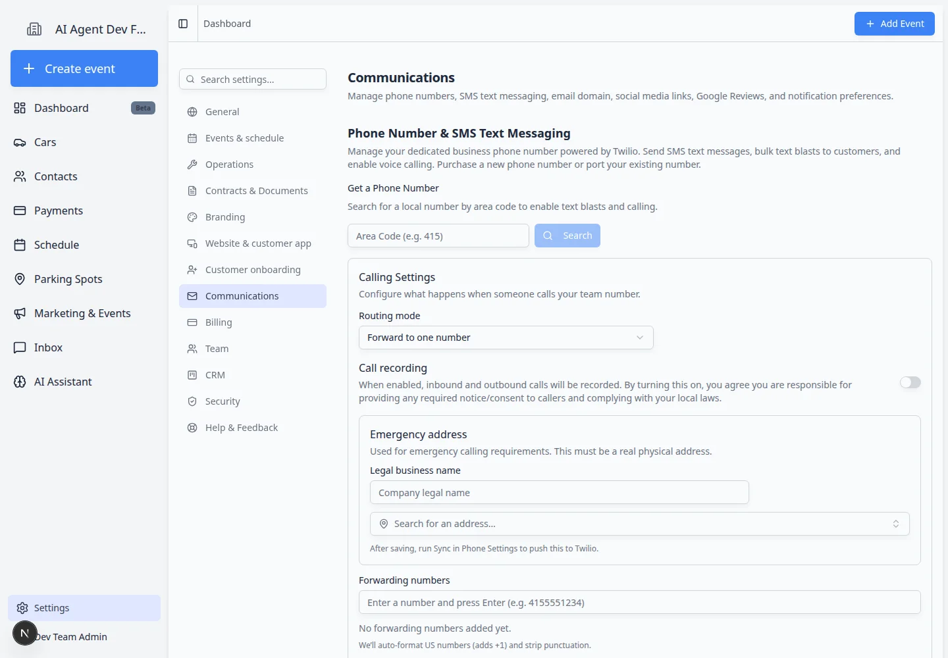Click the Settings gear icon
Image resolution: width=948 pixels, height=658 pixels.
[22, 608]
